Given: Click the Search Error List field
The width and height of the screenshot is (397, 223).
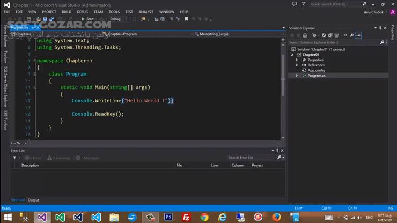Looking at the screenshot, I should pos(252,158).
